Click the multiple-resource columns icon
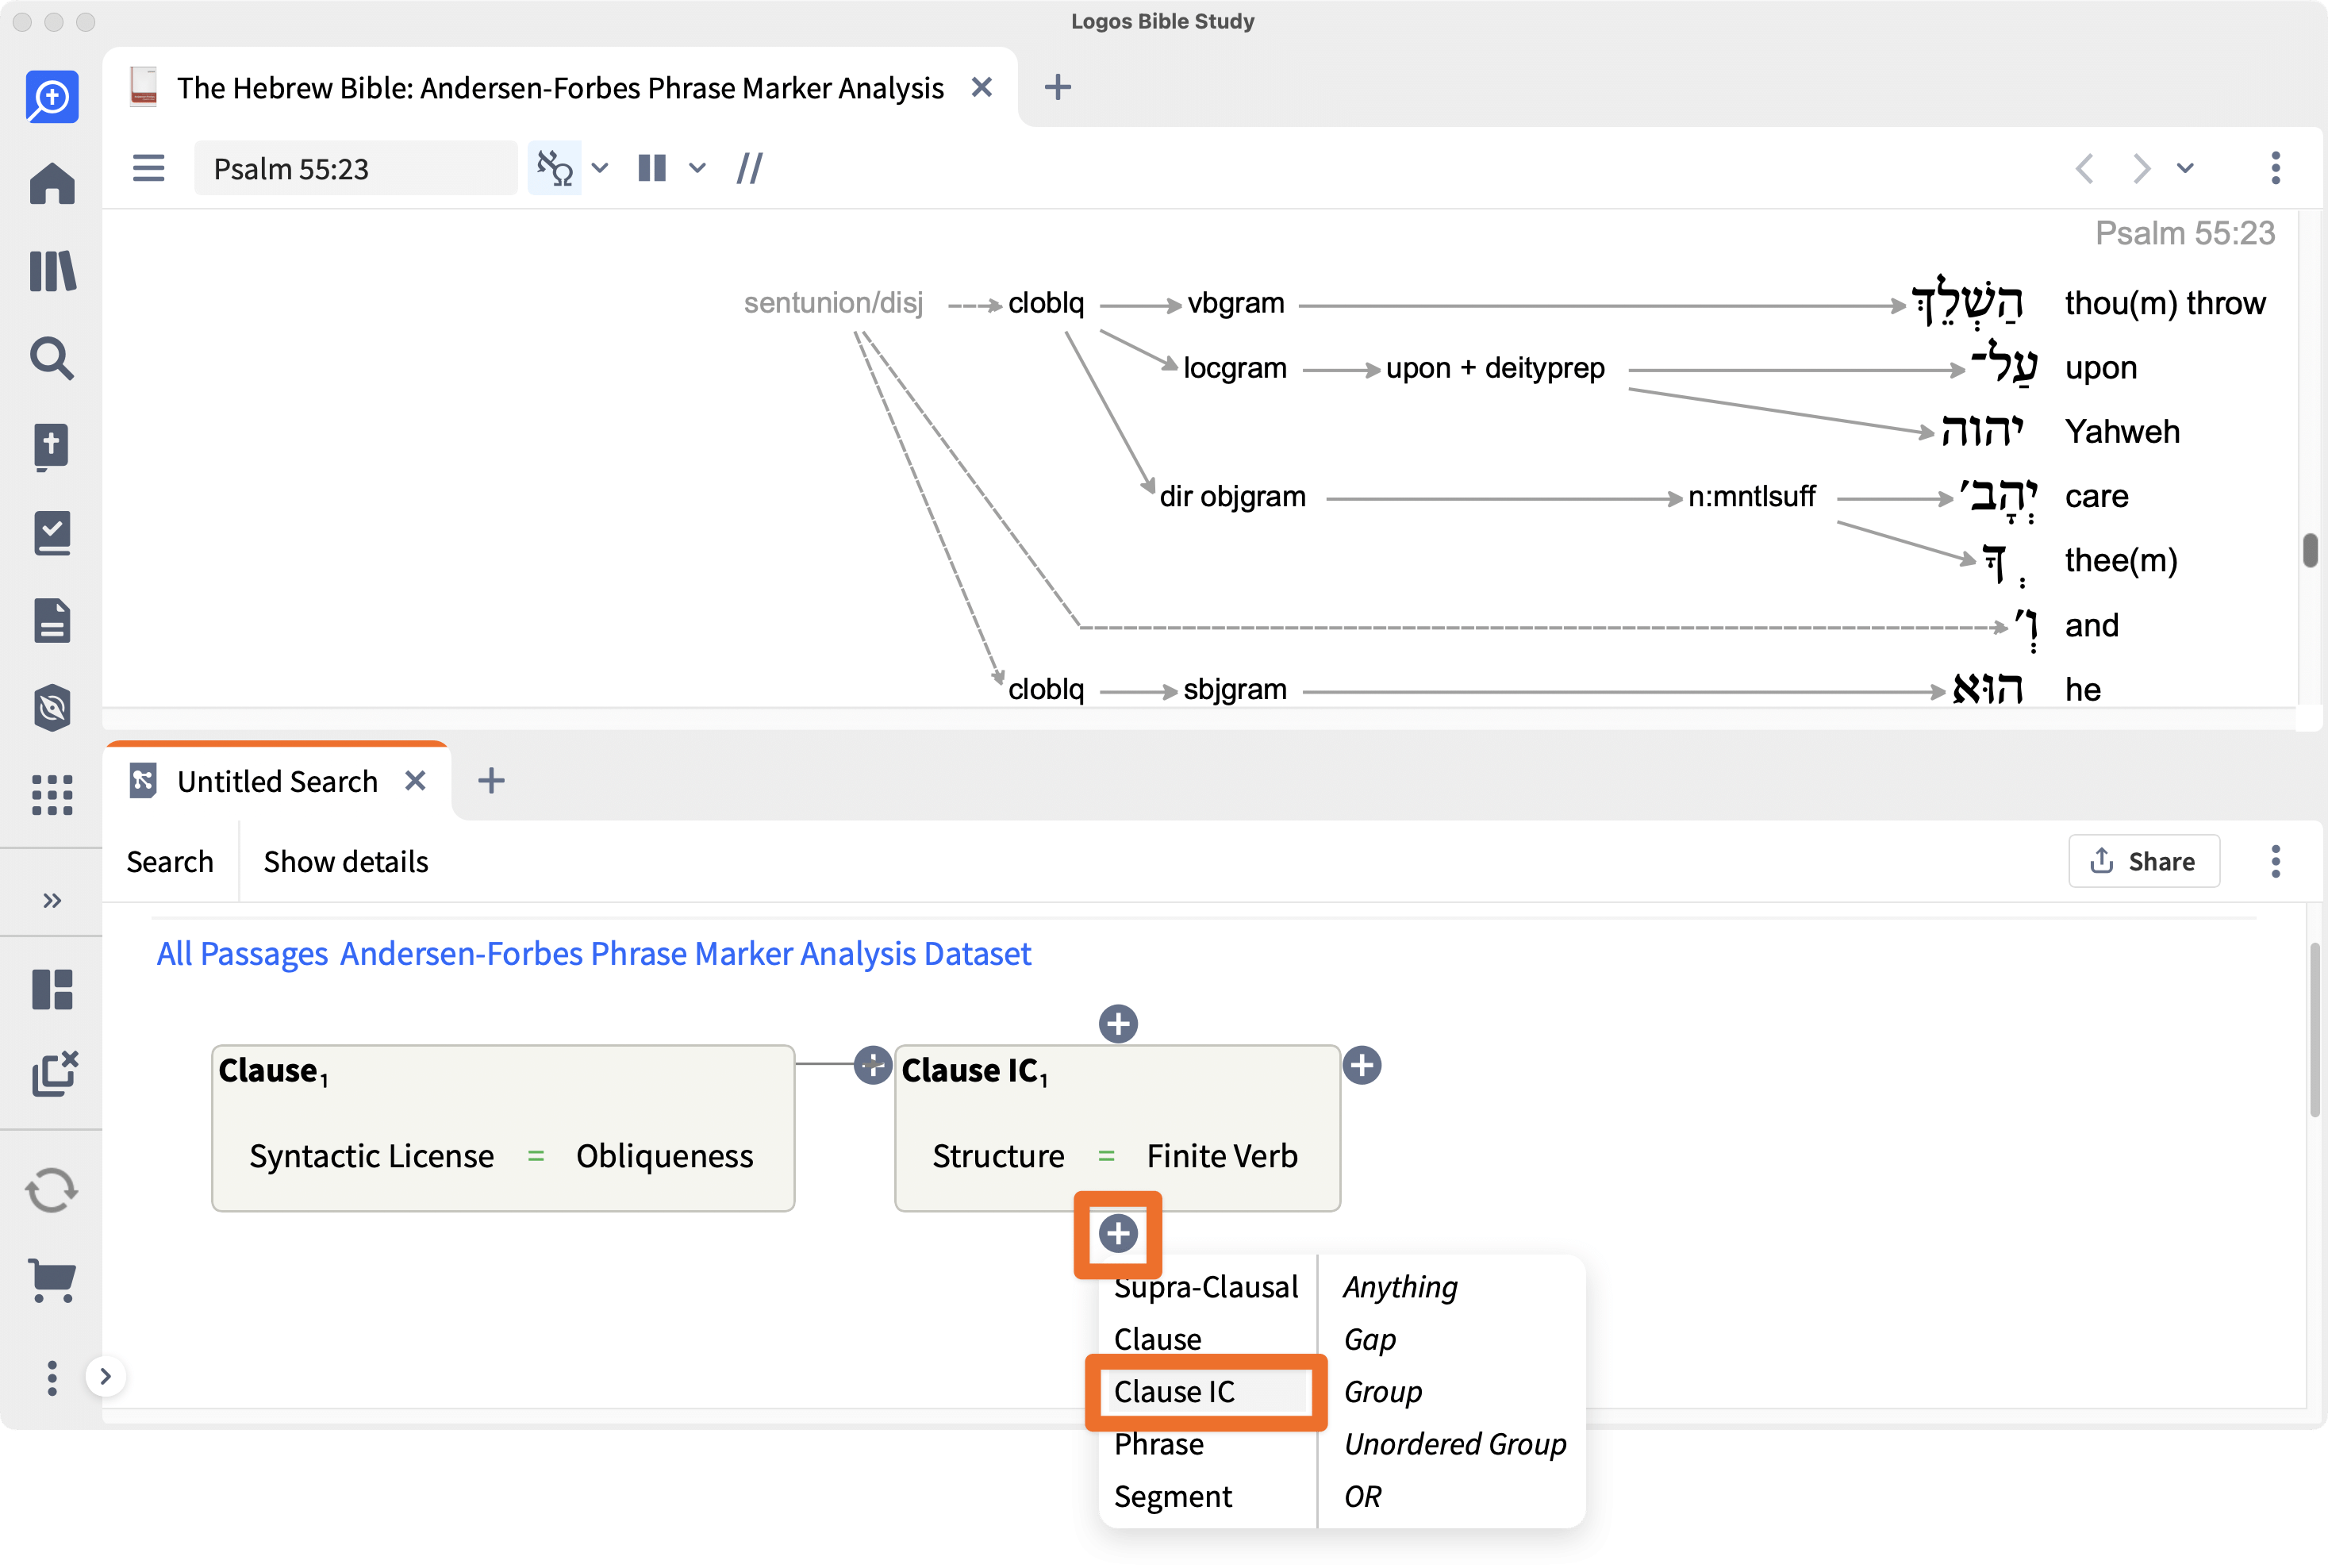The image size is (2328, 1568). (652, 168)
